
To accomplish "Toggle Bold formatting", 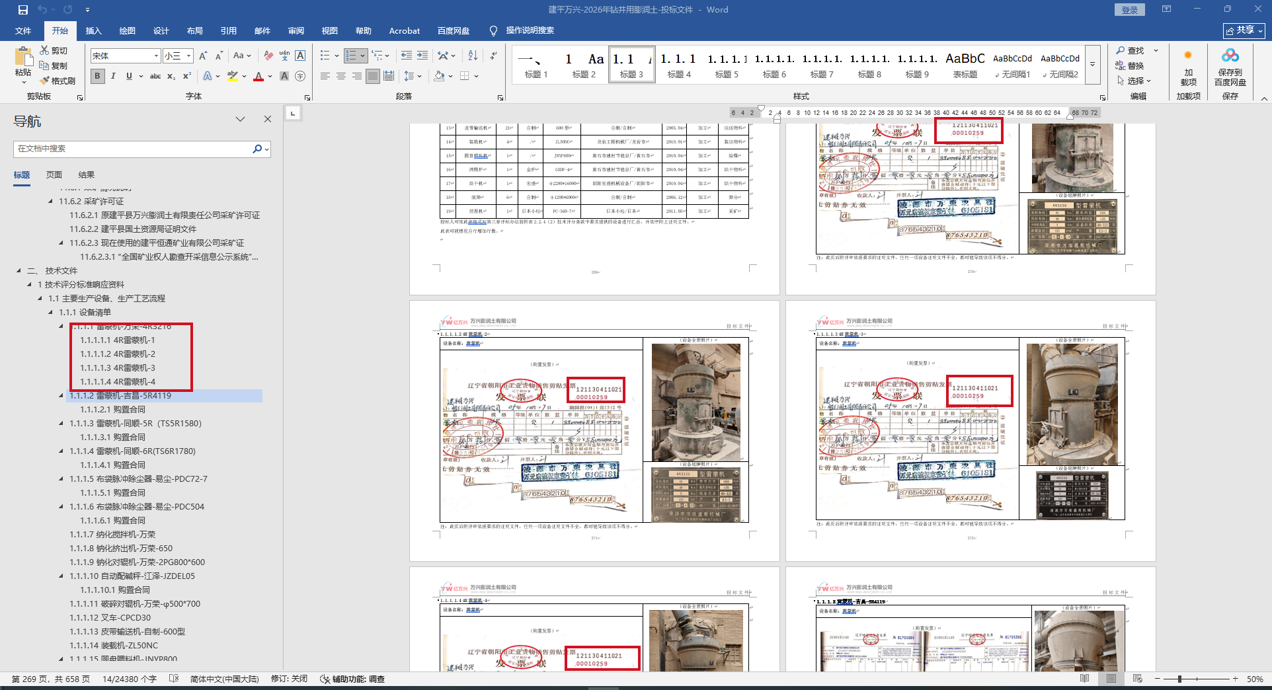I will (x=98, y=76).
